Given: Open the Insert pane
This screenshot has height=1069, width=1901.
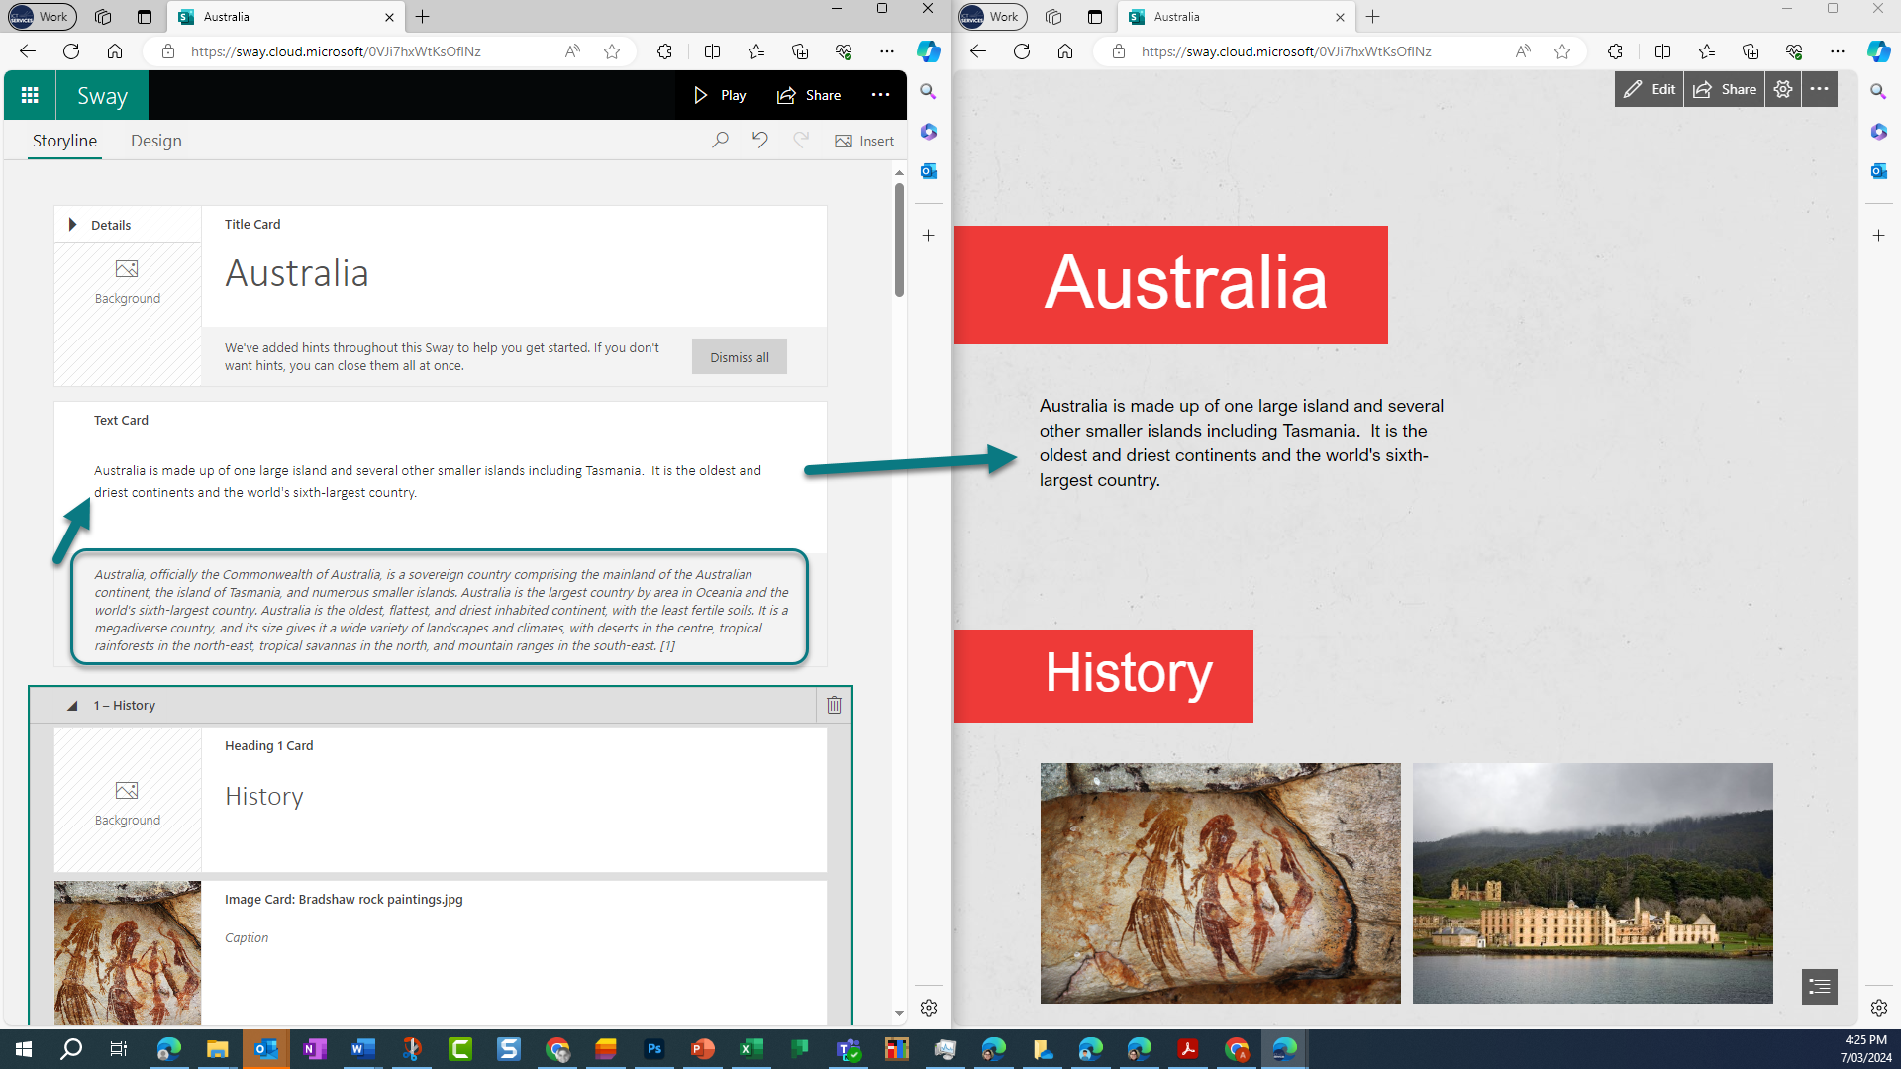Looking at the screenshot, I should point(864,141).
